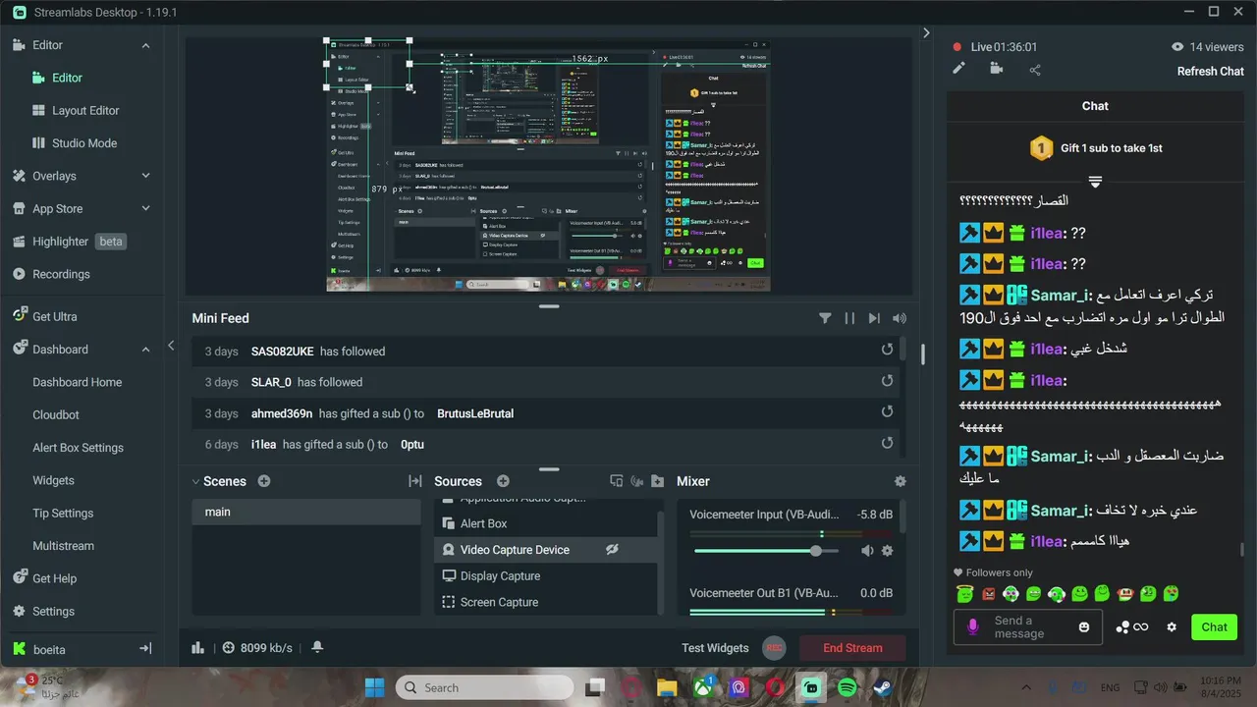Select the main scene
Viewport: 1257px width, 707px height.
pos(306,512)
